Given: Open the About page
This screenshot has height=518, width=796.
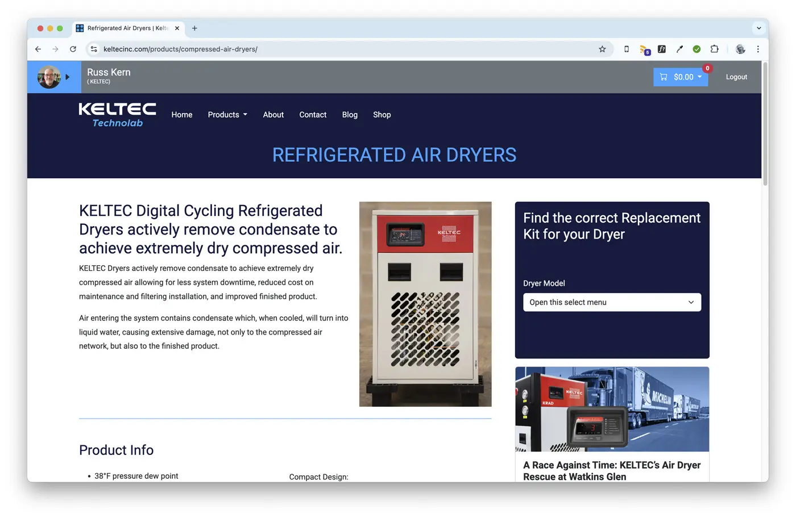Looking at the screenshot, I should click(273, 115).
